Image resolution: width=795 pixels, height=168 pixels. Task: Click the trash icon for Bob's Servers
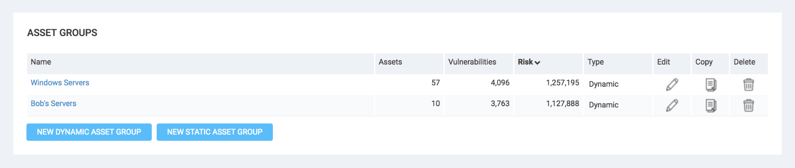point(748,105)
